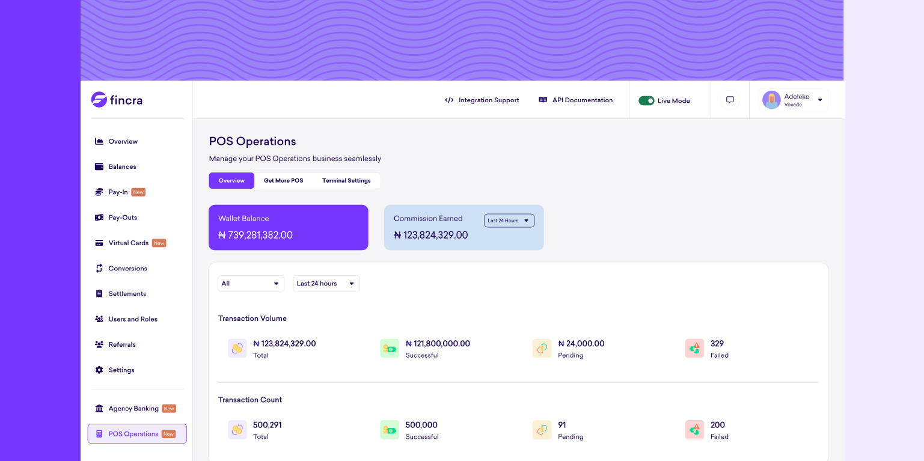Click Transaction Count Successful icon
The height and width of the screenshot is (461, 924).
(x=390, y=430)
